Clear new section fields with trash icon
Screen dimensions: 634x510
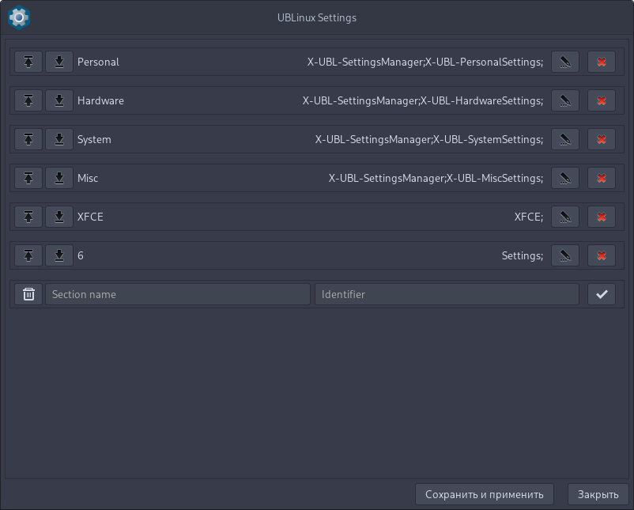tap(28, 294)
